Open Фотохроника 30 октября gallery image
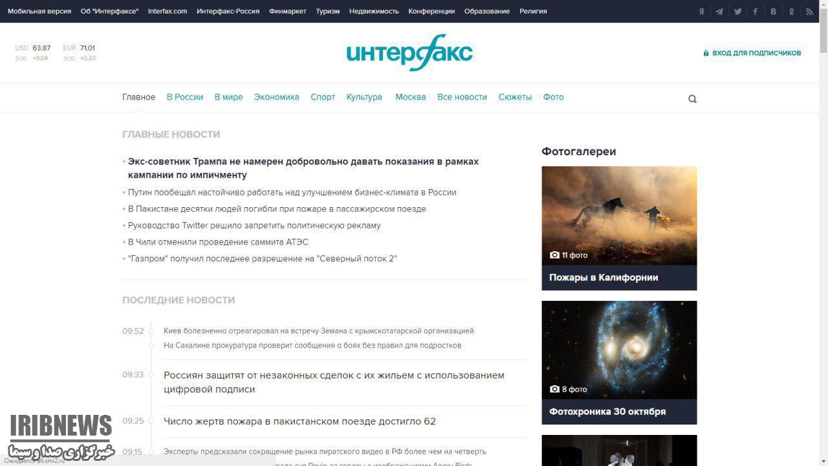 click(x=619, y=349)
